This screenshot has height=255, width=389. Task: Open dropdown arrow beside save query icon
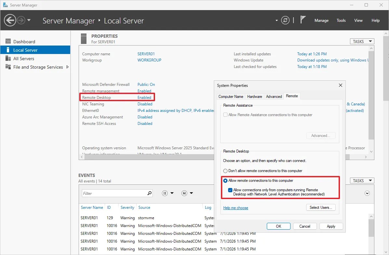[x=191, y=193]
